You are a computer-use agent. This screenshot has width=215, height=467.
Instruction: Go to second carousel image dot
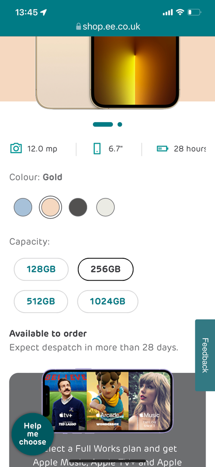(120, 124)
